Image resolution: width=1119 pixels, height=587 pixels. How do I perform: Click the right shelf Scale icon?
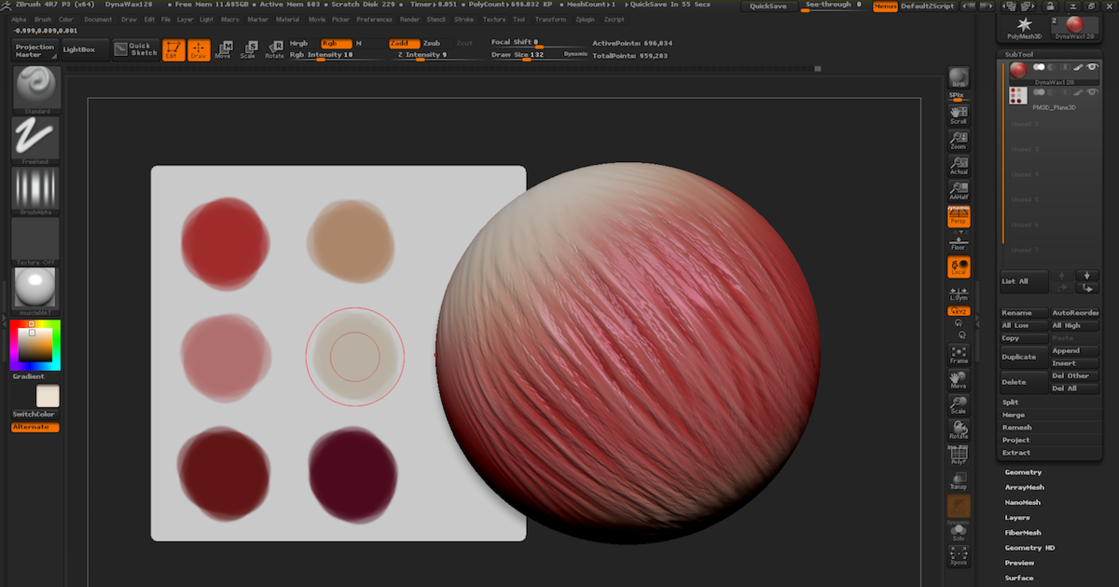click(958, 405)
